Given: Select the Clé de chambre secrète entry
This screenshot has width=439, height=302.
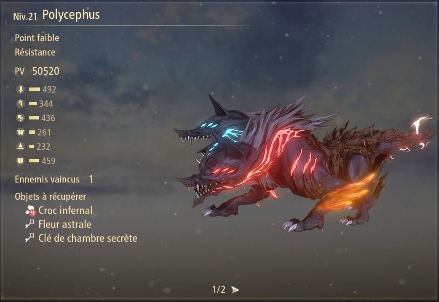Looking at the screenshot, I should click(x=81, y=238).
